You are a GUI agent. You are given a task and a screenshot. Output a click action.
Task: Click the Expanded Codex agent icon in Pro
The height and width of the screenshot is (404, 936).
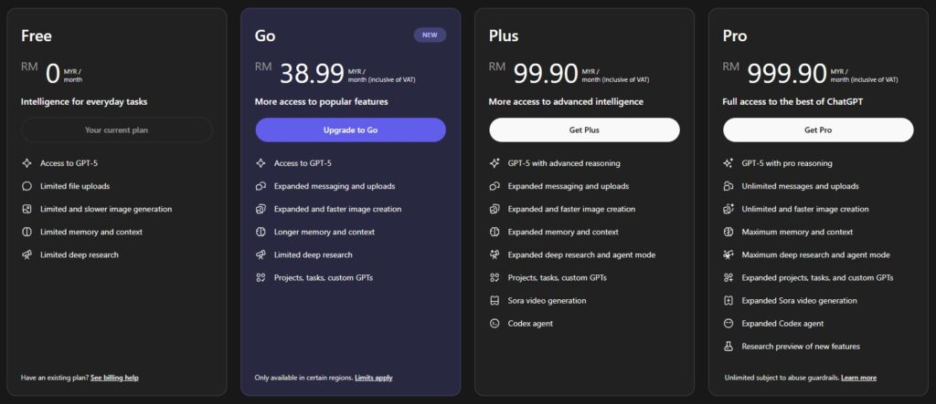729,324
